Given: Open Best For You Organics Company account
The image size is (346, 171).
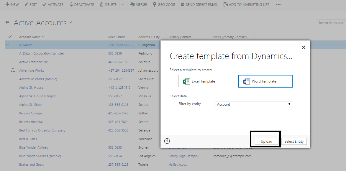Looking at the screenshot, I should point(42,130).
